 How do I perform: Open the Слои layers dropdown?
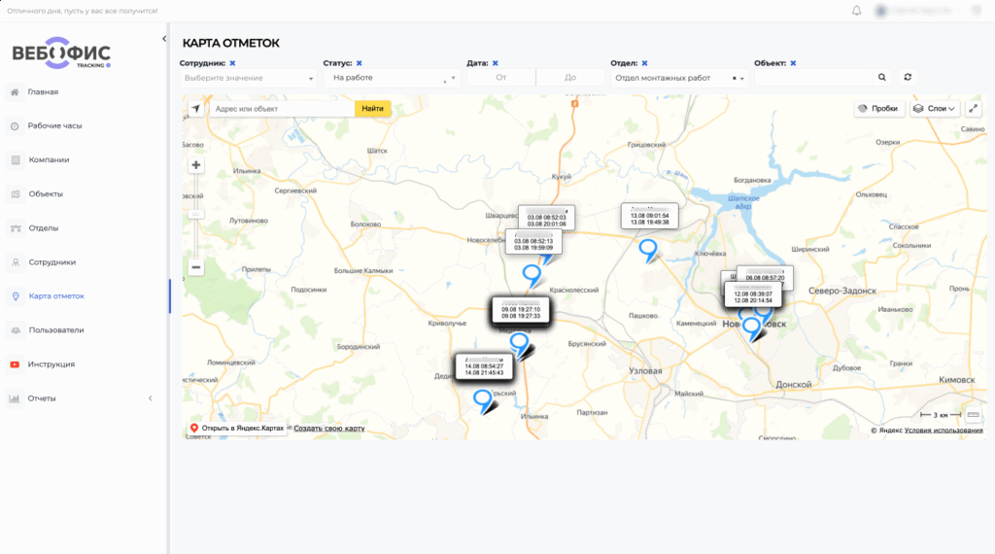pos(935,109)
